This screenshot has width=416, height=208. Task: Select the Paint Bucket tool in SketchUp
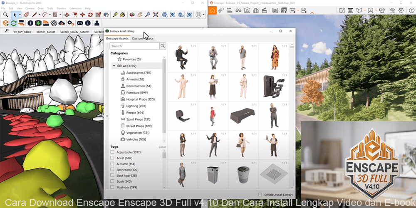(123, 15)
